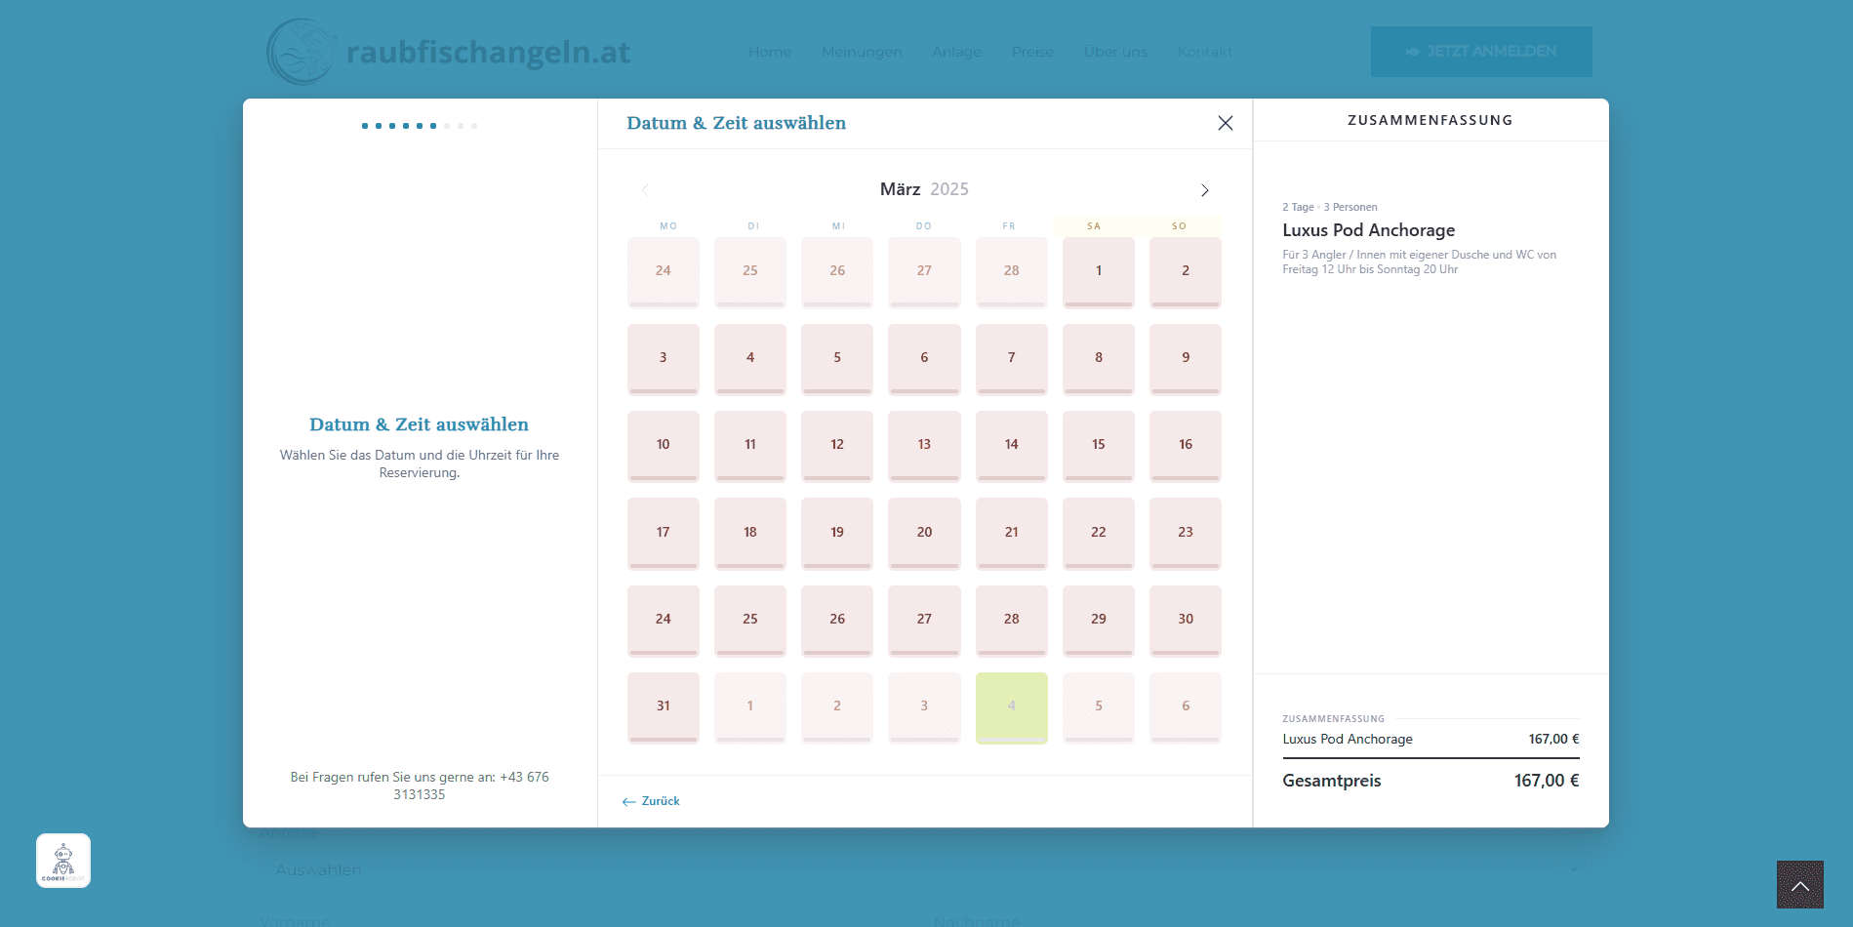Select March 12 in the calendar
This screenshot has height=927, width=1853.
[x=837, y=446]
